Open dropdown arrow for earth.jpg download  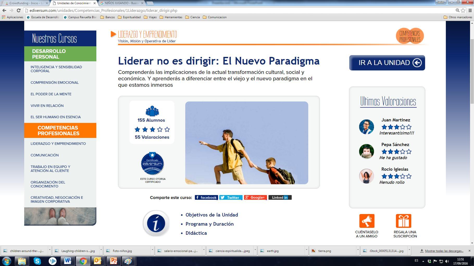(x=306, y=250)
